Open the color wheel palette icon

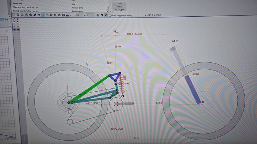coord(63,15)
